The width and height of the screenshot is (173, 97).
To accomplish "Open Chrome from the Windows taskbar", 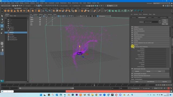I will (97, 95).
